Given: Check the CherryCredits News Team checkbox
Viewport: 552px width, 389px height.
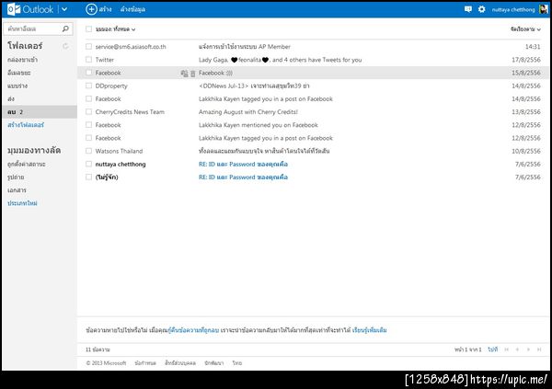Looking at the screenshot, I should pyautogui.click(x=88, y=111).
